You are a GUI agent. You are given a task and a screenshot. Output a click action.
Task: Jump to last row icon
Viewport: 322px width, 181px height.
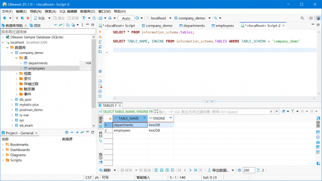pos(195,170)
